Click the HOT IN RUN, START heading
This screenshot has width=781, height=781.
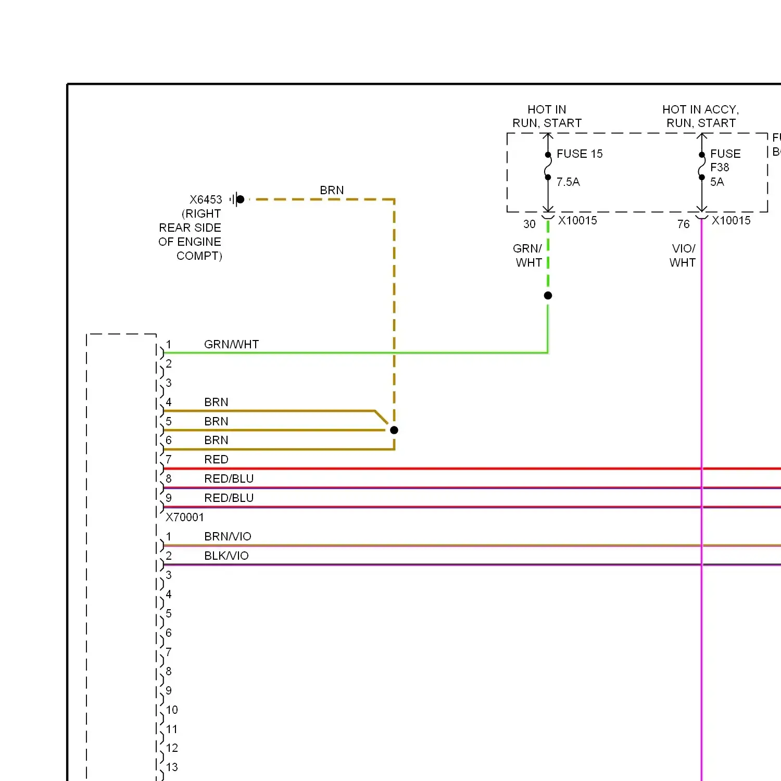547,116
